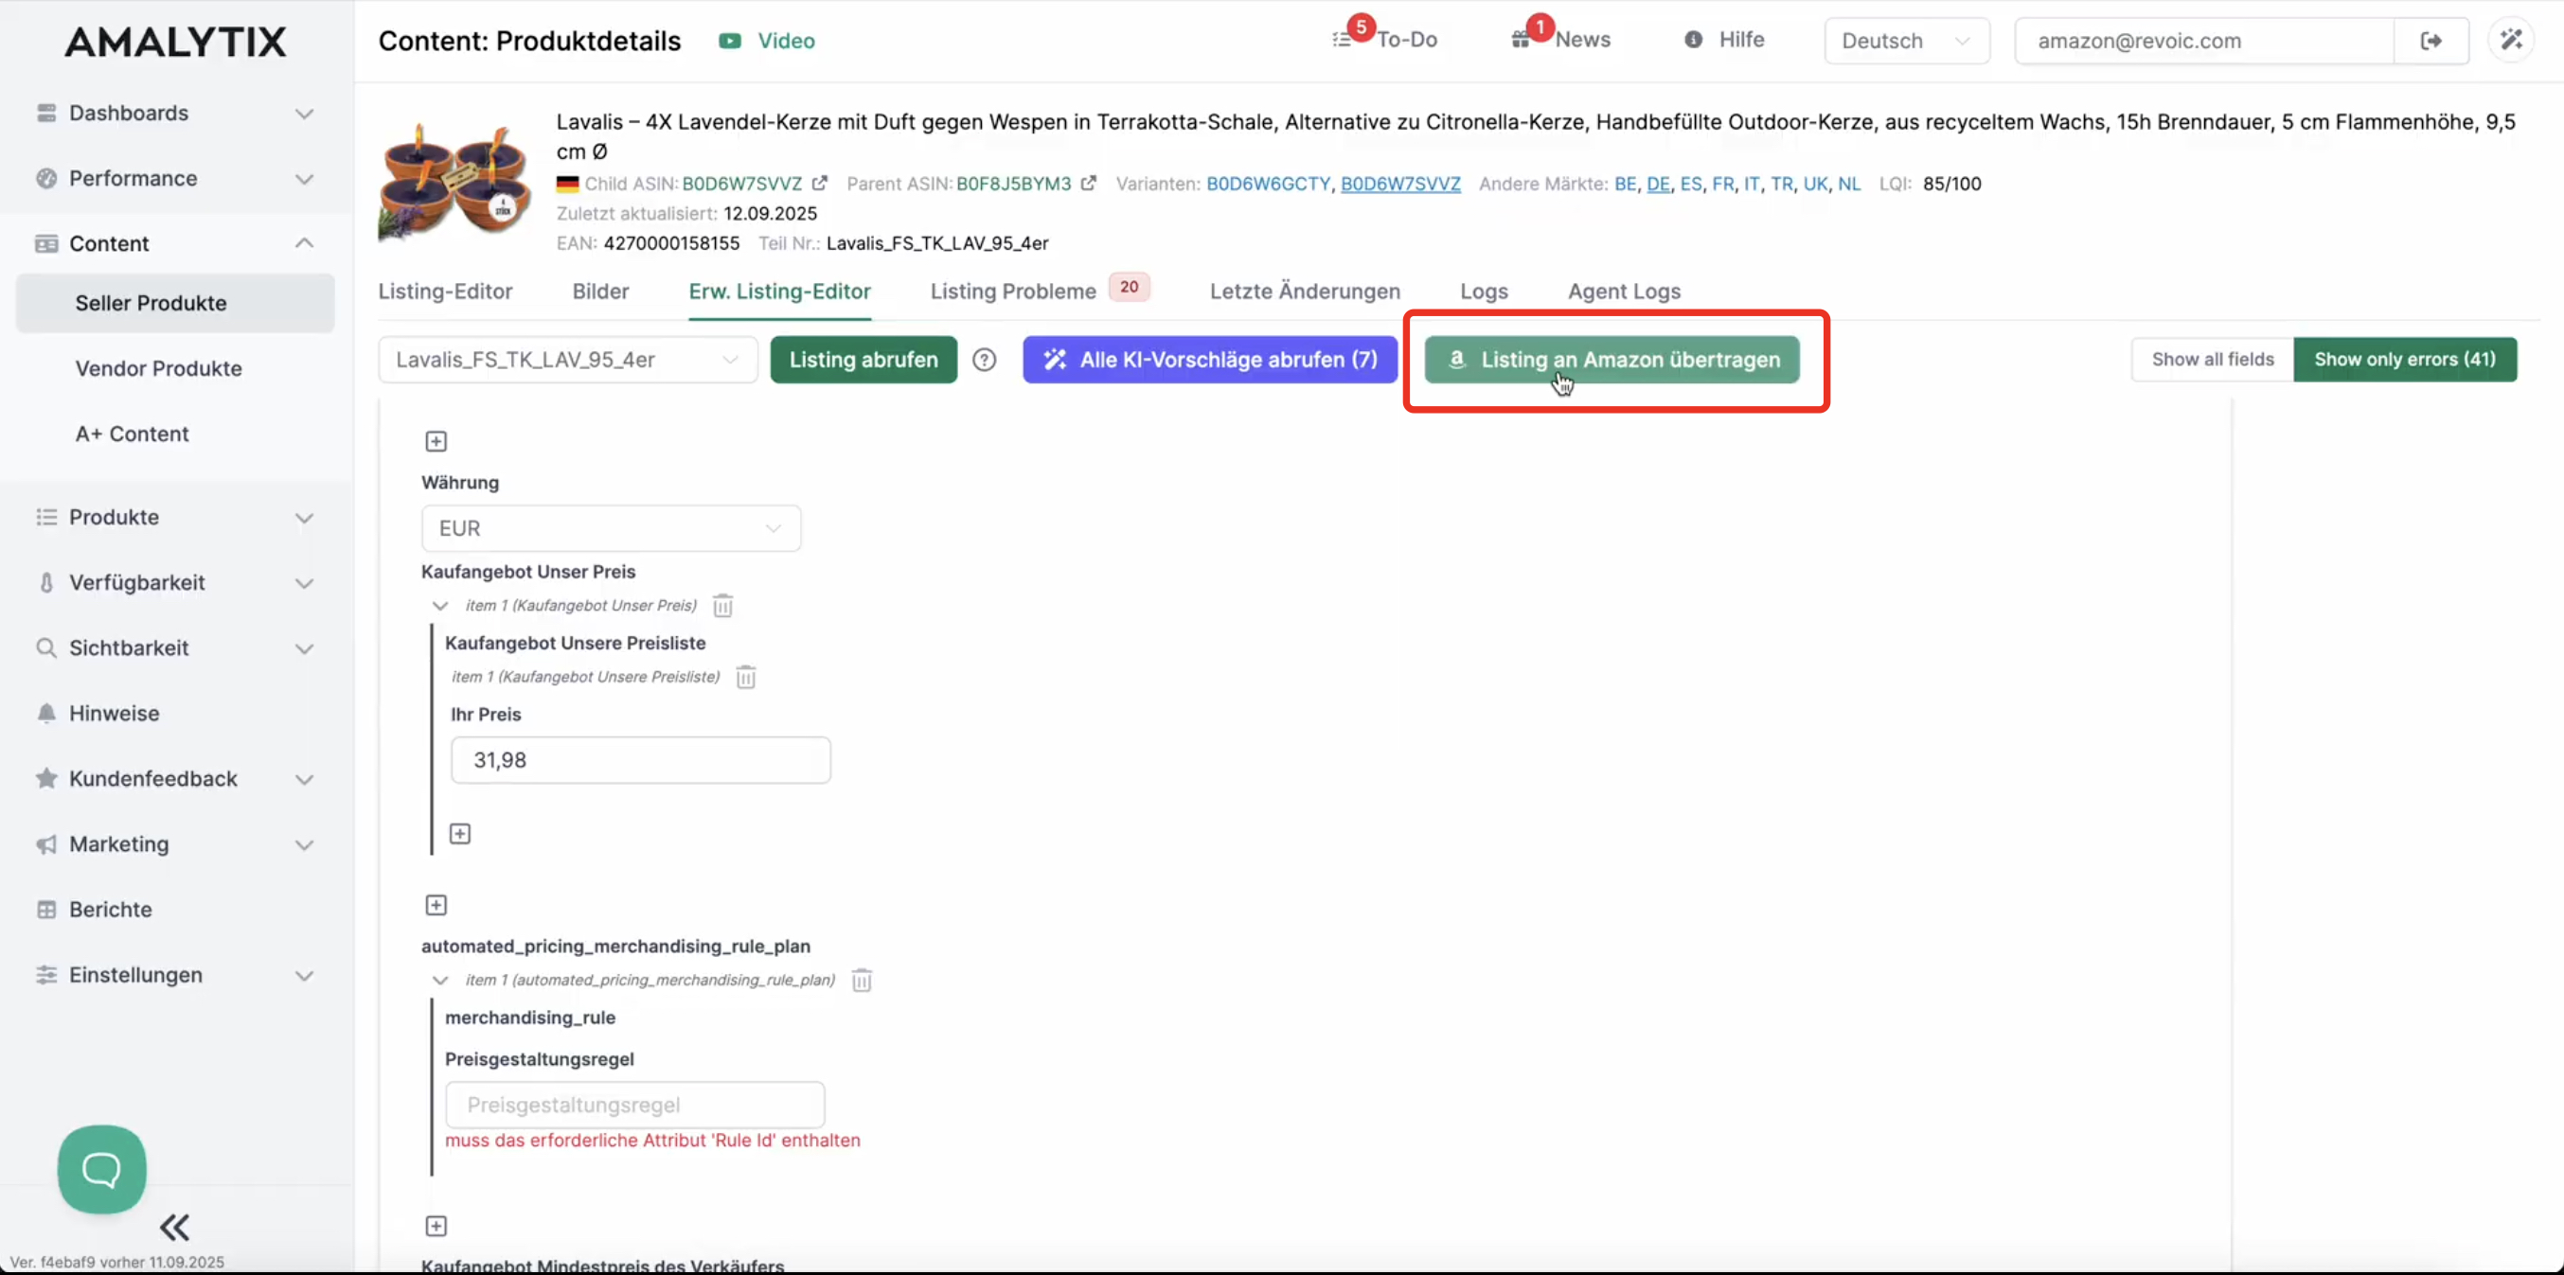Open the chat support bubble

coord(101,1168)
